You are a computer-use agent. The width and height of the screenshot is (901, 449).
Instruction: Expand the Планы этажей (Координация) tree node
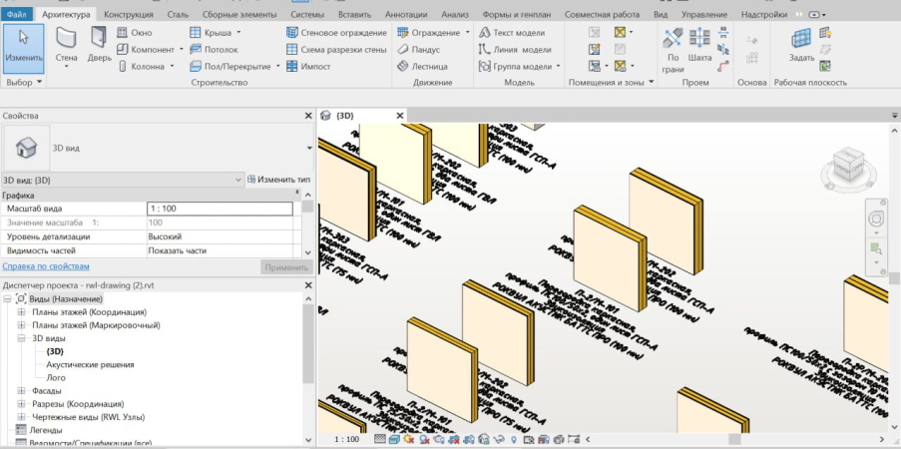(x=22, y=312)
